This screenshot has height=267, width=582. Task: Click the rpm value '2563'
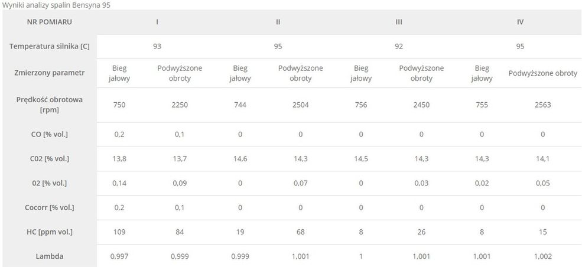542,105
